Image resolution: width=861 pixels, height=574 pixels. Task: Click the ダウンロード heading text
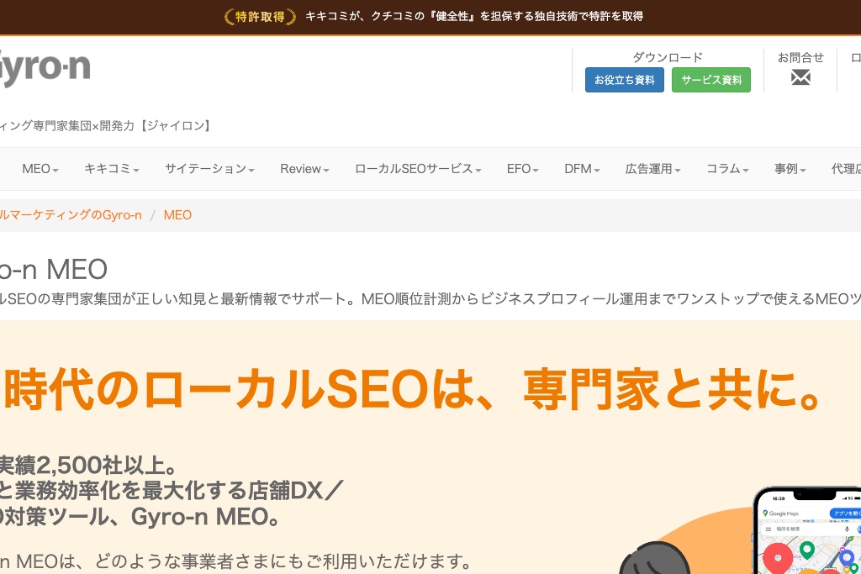[667, 58]
